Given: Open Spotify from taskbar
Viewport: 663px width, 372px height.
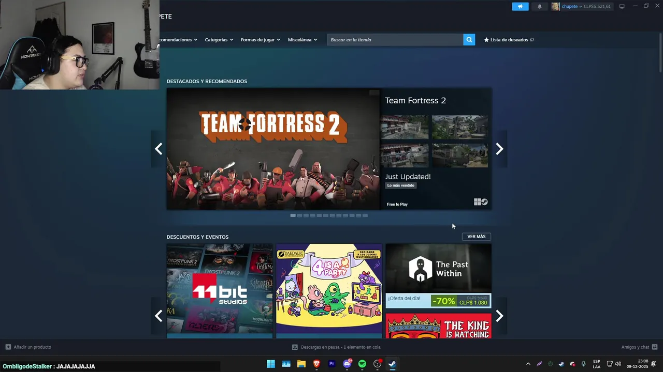Looking at the screenshot, I should point(362,364).
